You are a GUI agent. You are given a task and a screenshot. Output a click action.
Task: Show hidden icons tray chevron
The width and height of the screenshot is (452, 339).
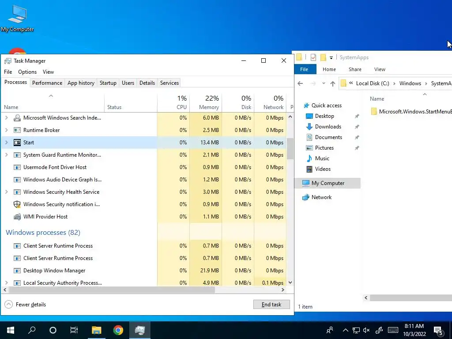click(345, 330)
